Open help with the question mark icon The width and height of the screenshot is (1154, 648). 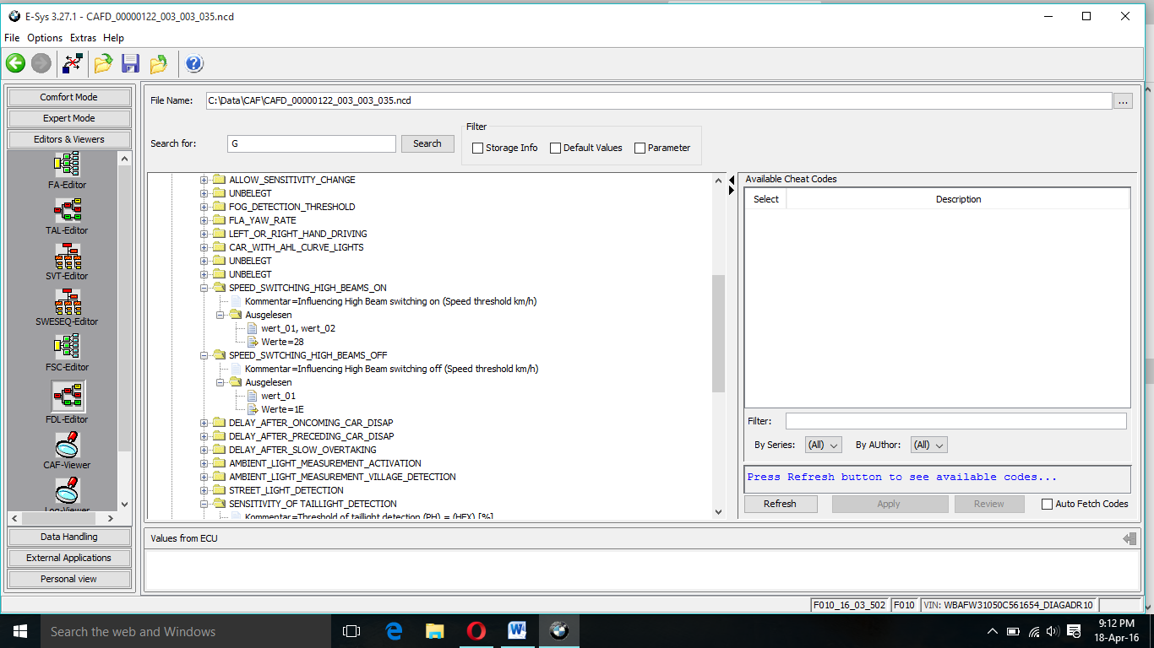(193, 63)
